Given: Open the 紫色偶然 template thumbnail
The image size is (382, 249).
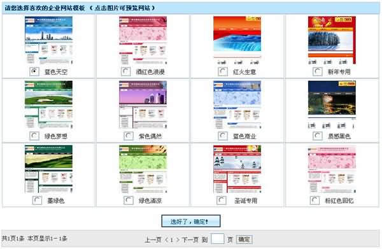Looking at the screenshot, I should 143,104.
